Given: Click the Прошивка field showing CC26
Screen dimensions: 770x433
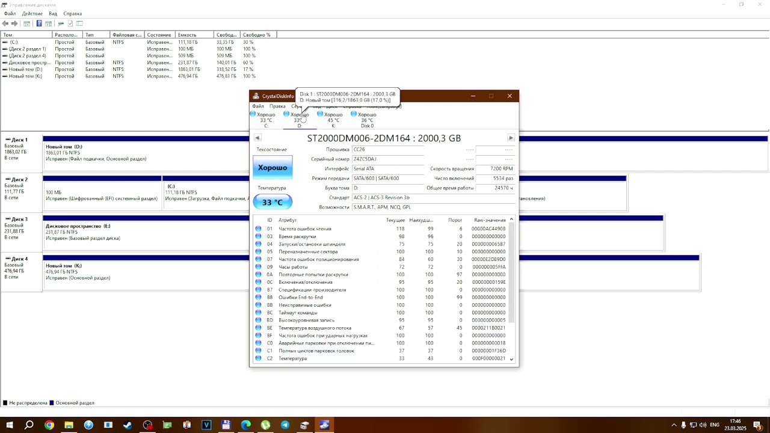Looking at the screenshot, I should coord(388,149).
